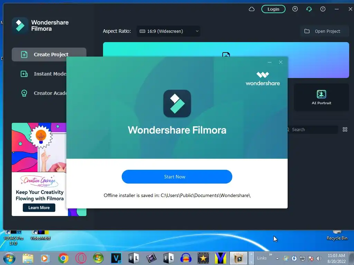This screenshot has height=265, width=354.
Task: Click the Recycle Bin desktop icon
Action: [x=337, y=235]
